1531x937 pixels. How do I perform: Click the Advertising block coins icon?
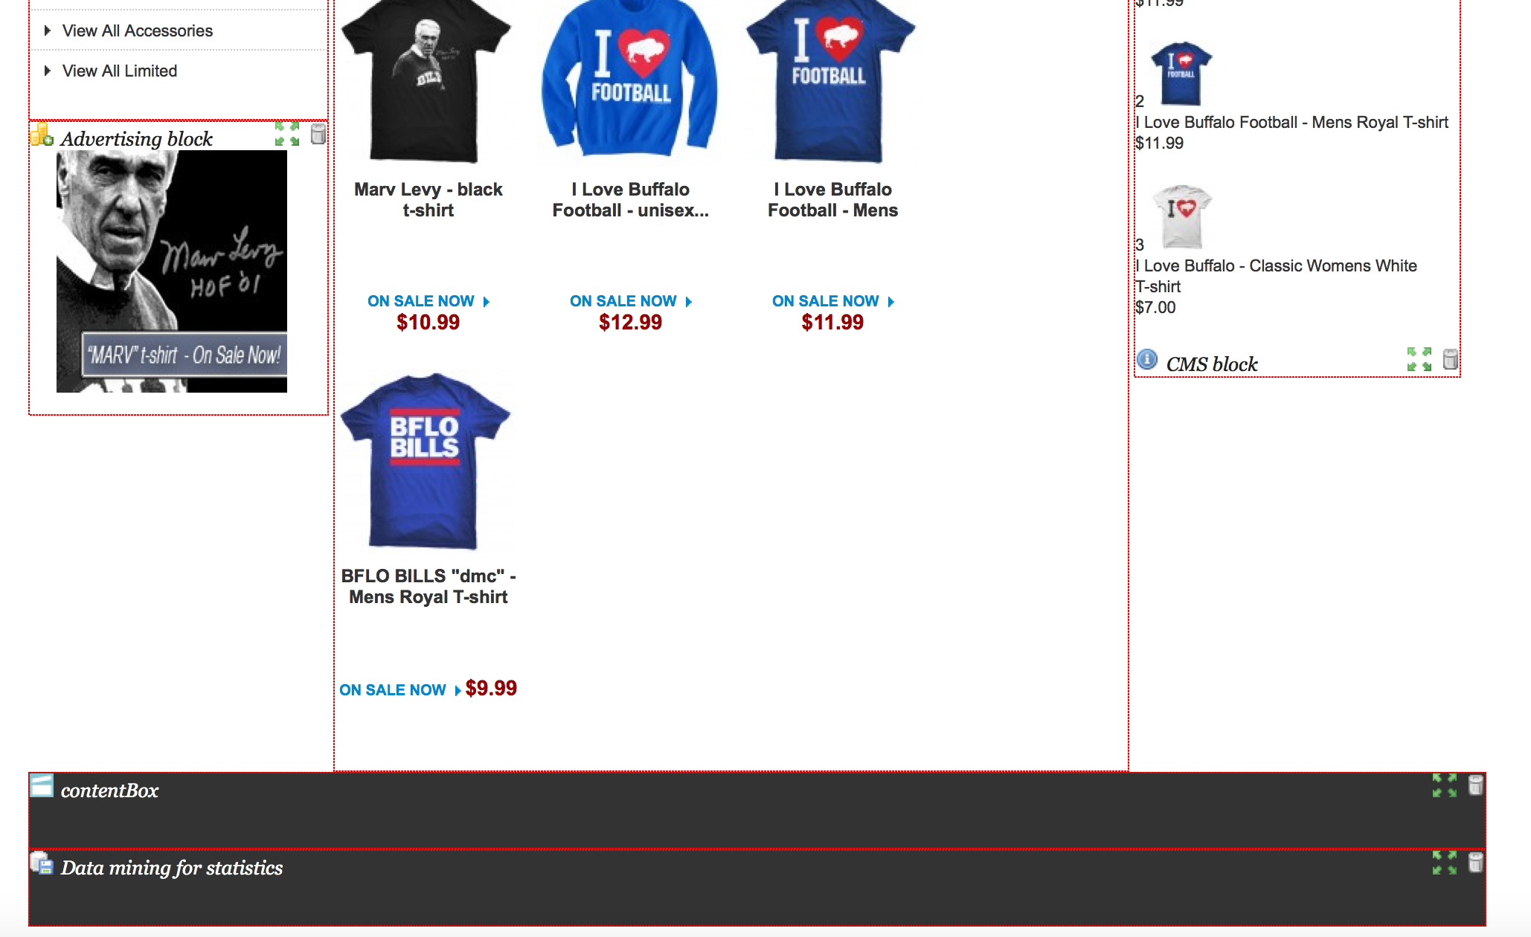pyautogui.click(x=42, y=135)
